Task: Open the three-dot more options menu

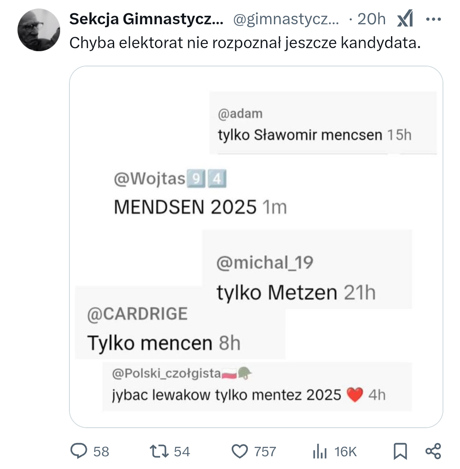Action: click(x=434, y=20)
